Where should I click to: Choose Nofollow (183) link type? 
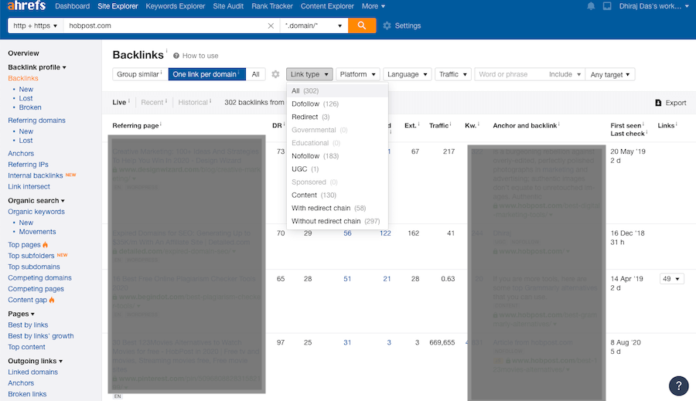tap(338, 156)
